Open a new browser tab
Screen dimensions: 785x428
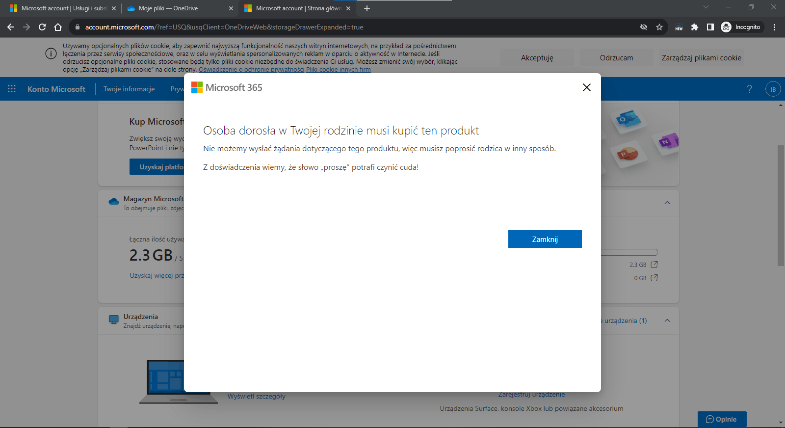click(x=367, y=8)
